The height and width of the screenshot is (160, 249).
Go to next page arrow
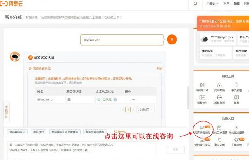133,109
